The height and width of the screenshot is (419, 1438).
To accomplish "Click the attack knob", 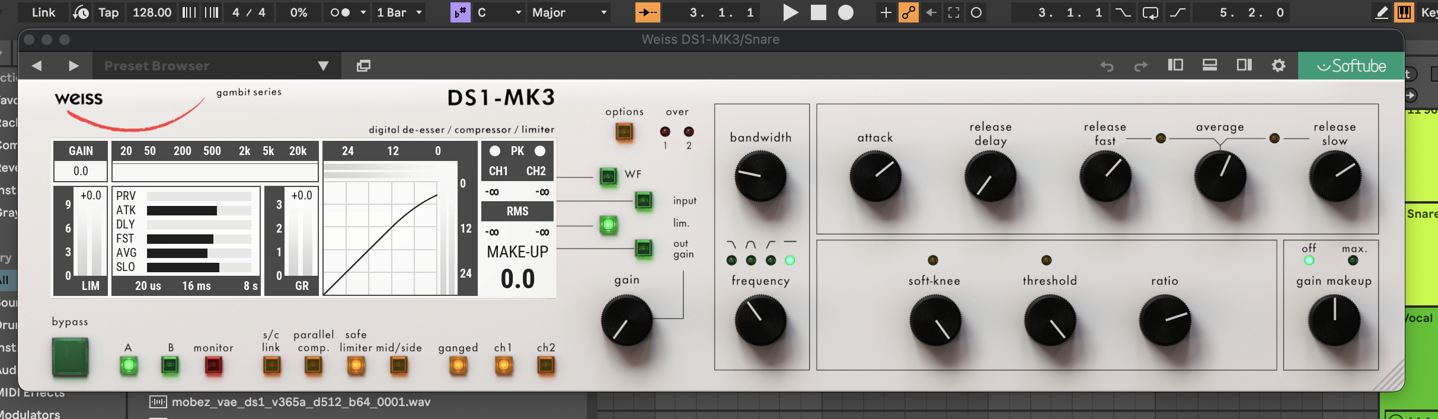I will coord(875,176).
